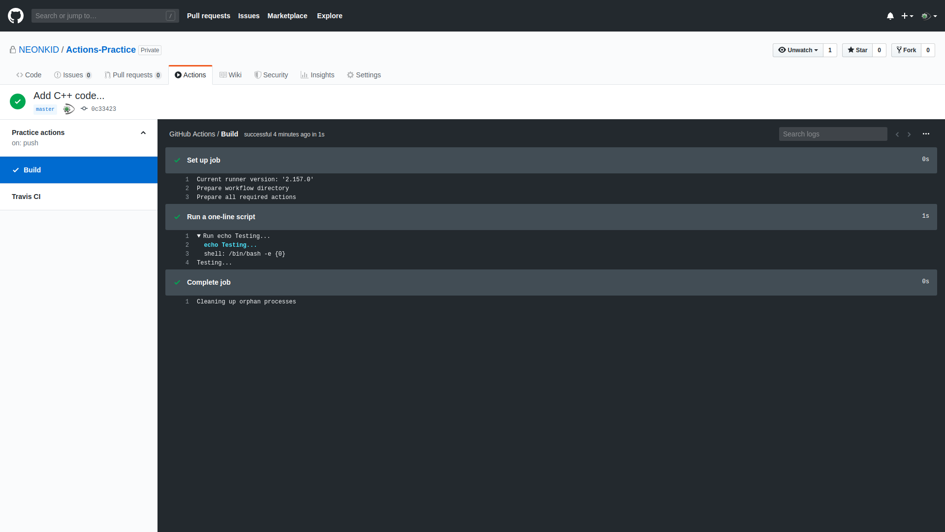The image size is (945, 532).
Task: Collapse the Practice actions workflow
Action: click(x=143, y=133)
